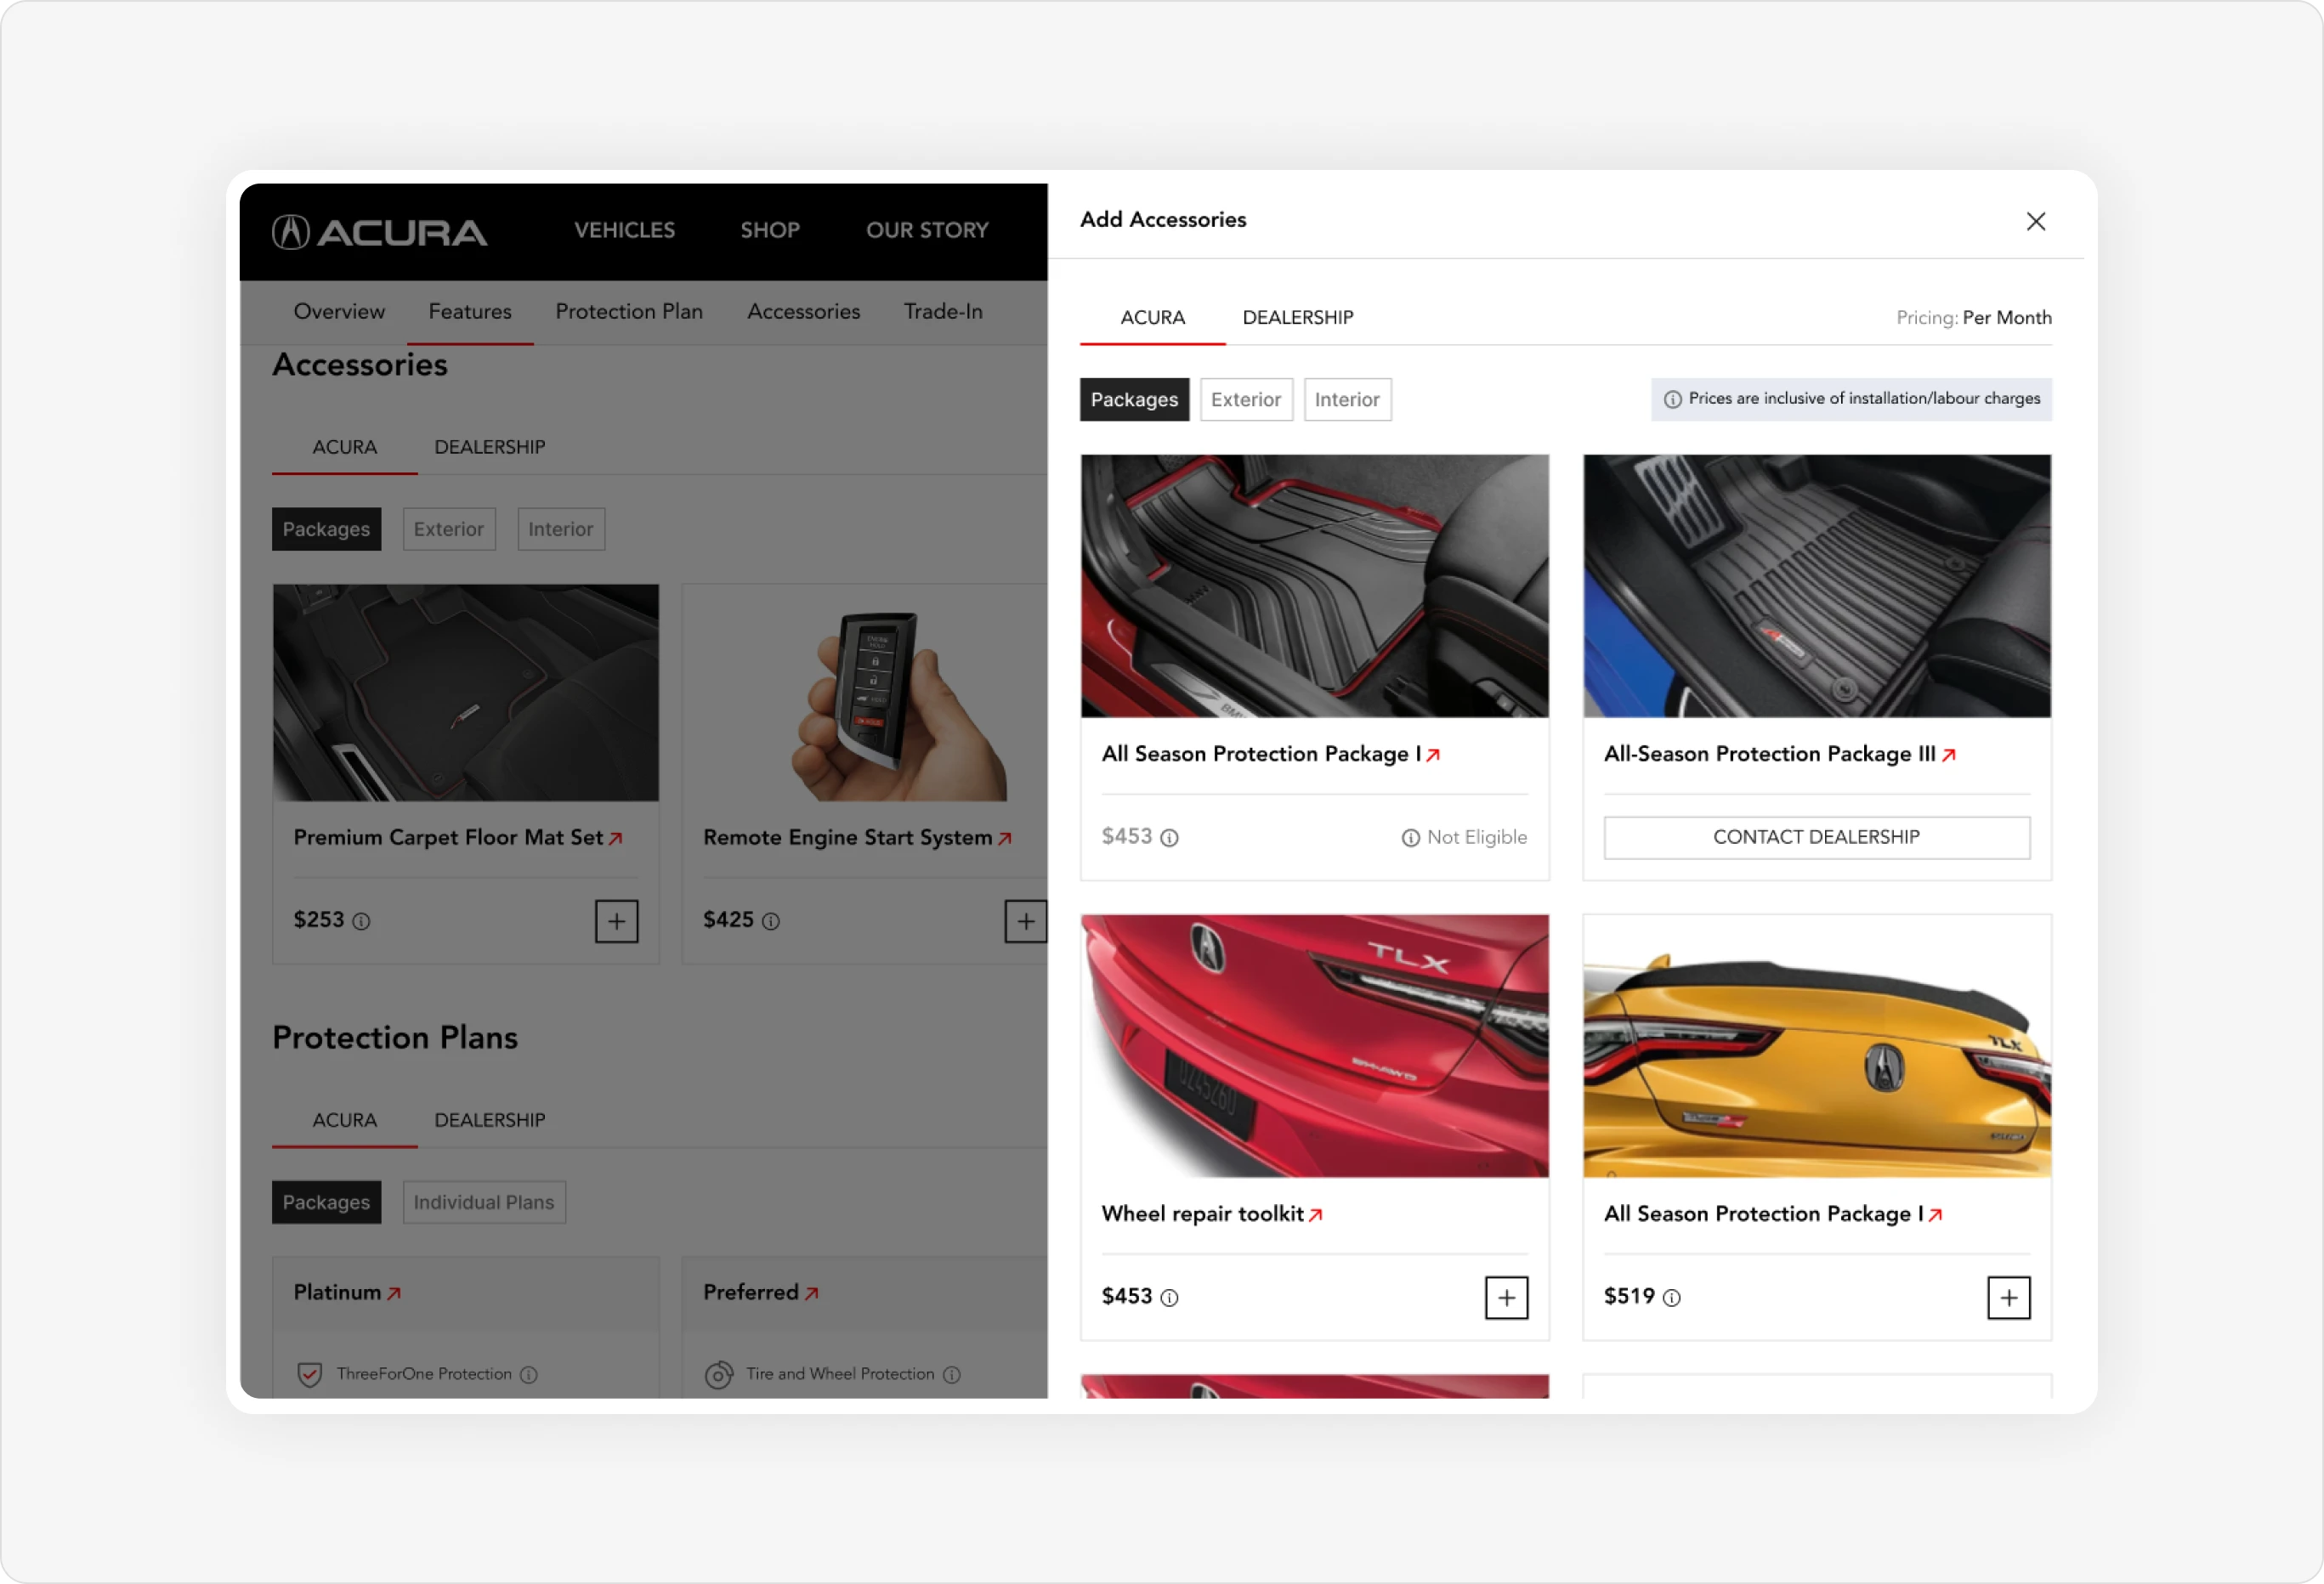
Task: Open arrow link of $519 All Season Package
Action: 1935,1215
